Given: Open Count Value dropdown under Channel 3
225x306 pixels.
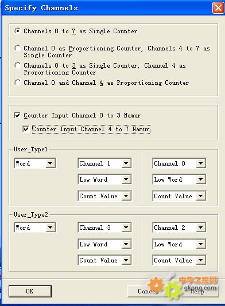Looking at the screenshot, I should (x=104, y=260).
